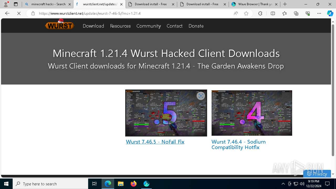Open Windows Start menu
The height and width of the screenshot is (189, 336).
pos(6,184)
